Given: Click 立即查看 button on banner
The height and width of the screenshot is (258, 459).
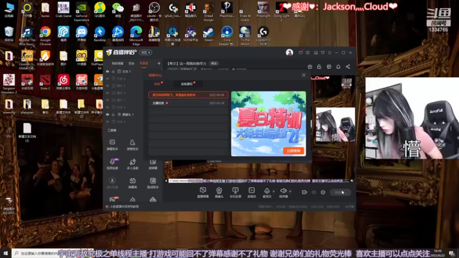Looking at the screenshot, I should pos(294,151).
